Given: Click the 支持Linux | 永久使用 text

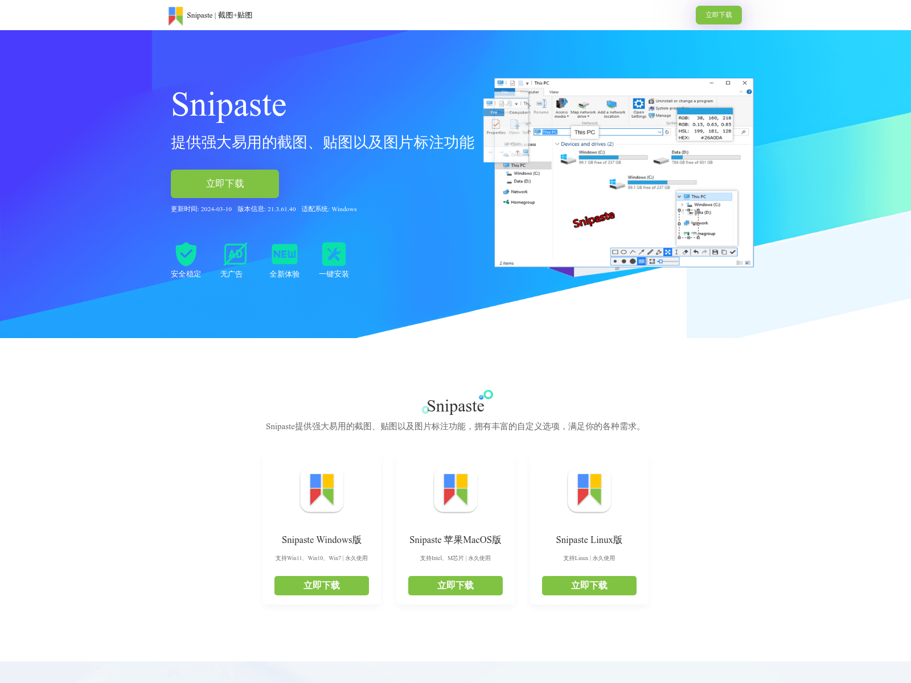Looking at the screenshot, I should point(589,558).
